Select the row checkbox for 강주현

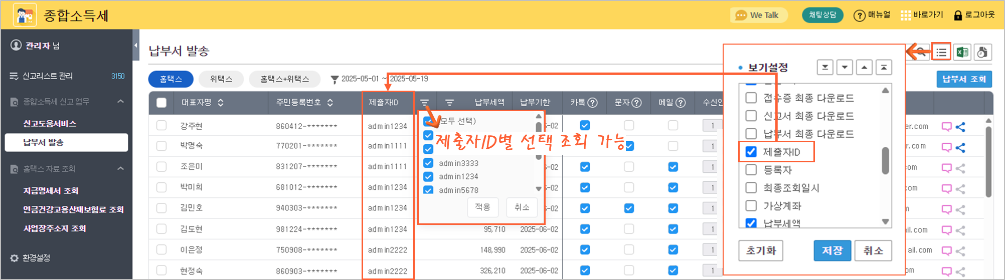click(x=161, y=125)
